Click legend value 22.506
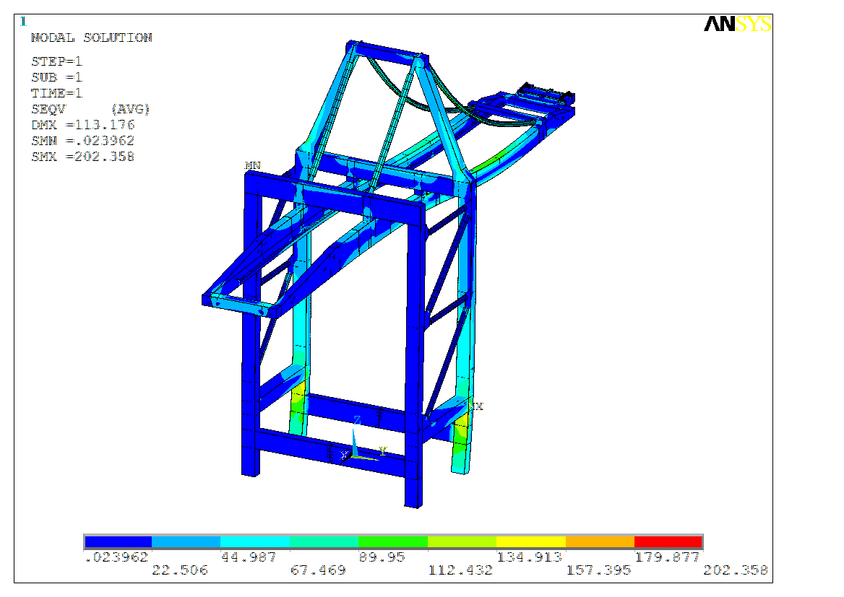Viewport: 844px width, 597px height. [x=180, y=570]
